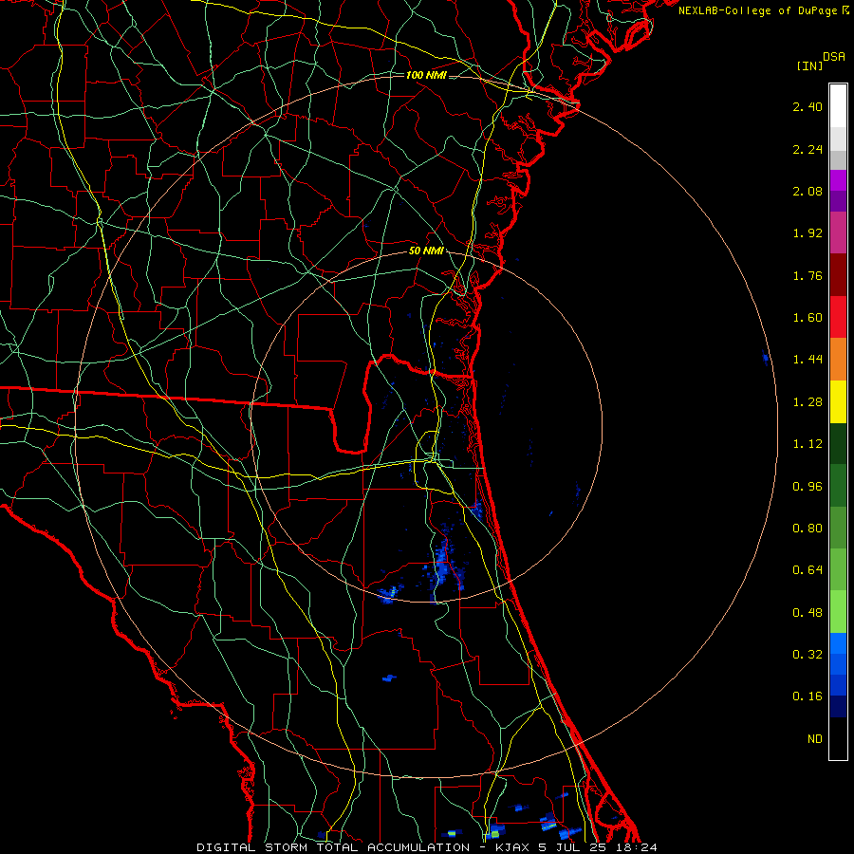Screen dimensions: 854x854
Task: Select the black ND legend swatch
Action: (x=838, y=738)
